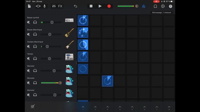Adjust the master volume slider
200x112 pixels.
point(128,6)
